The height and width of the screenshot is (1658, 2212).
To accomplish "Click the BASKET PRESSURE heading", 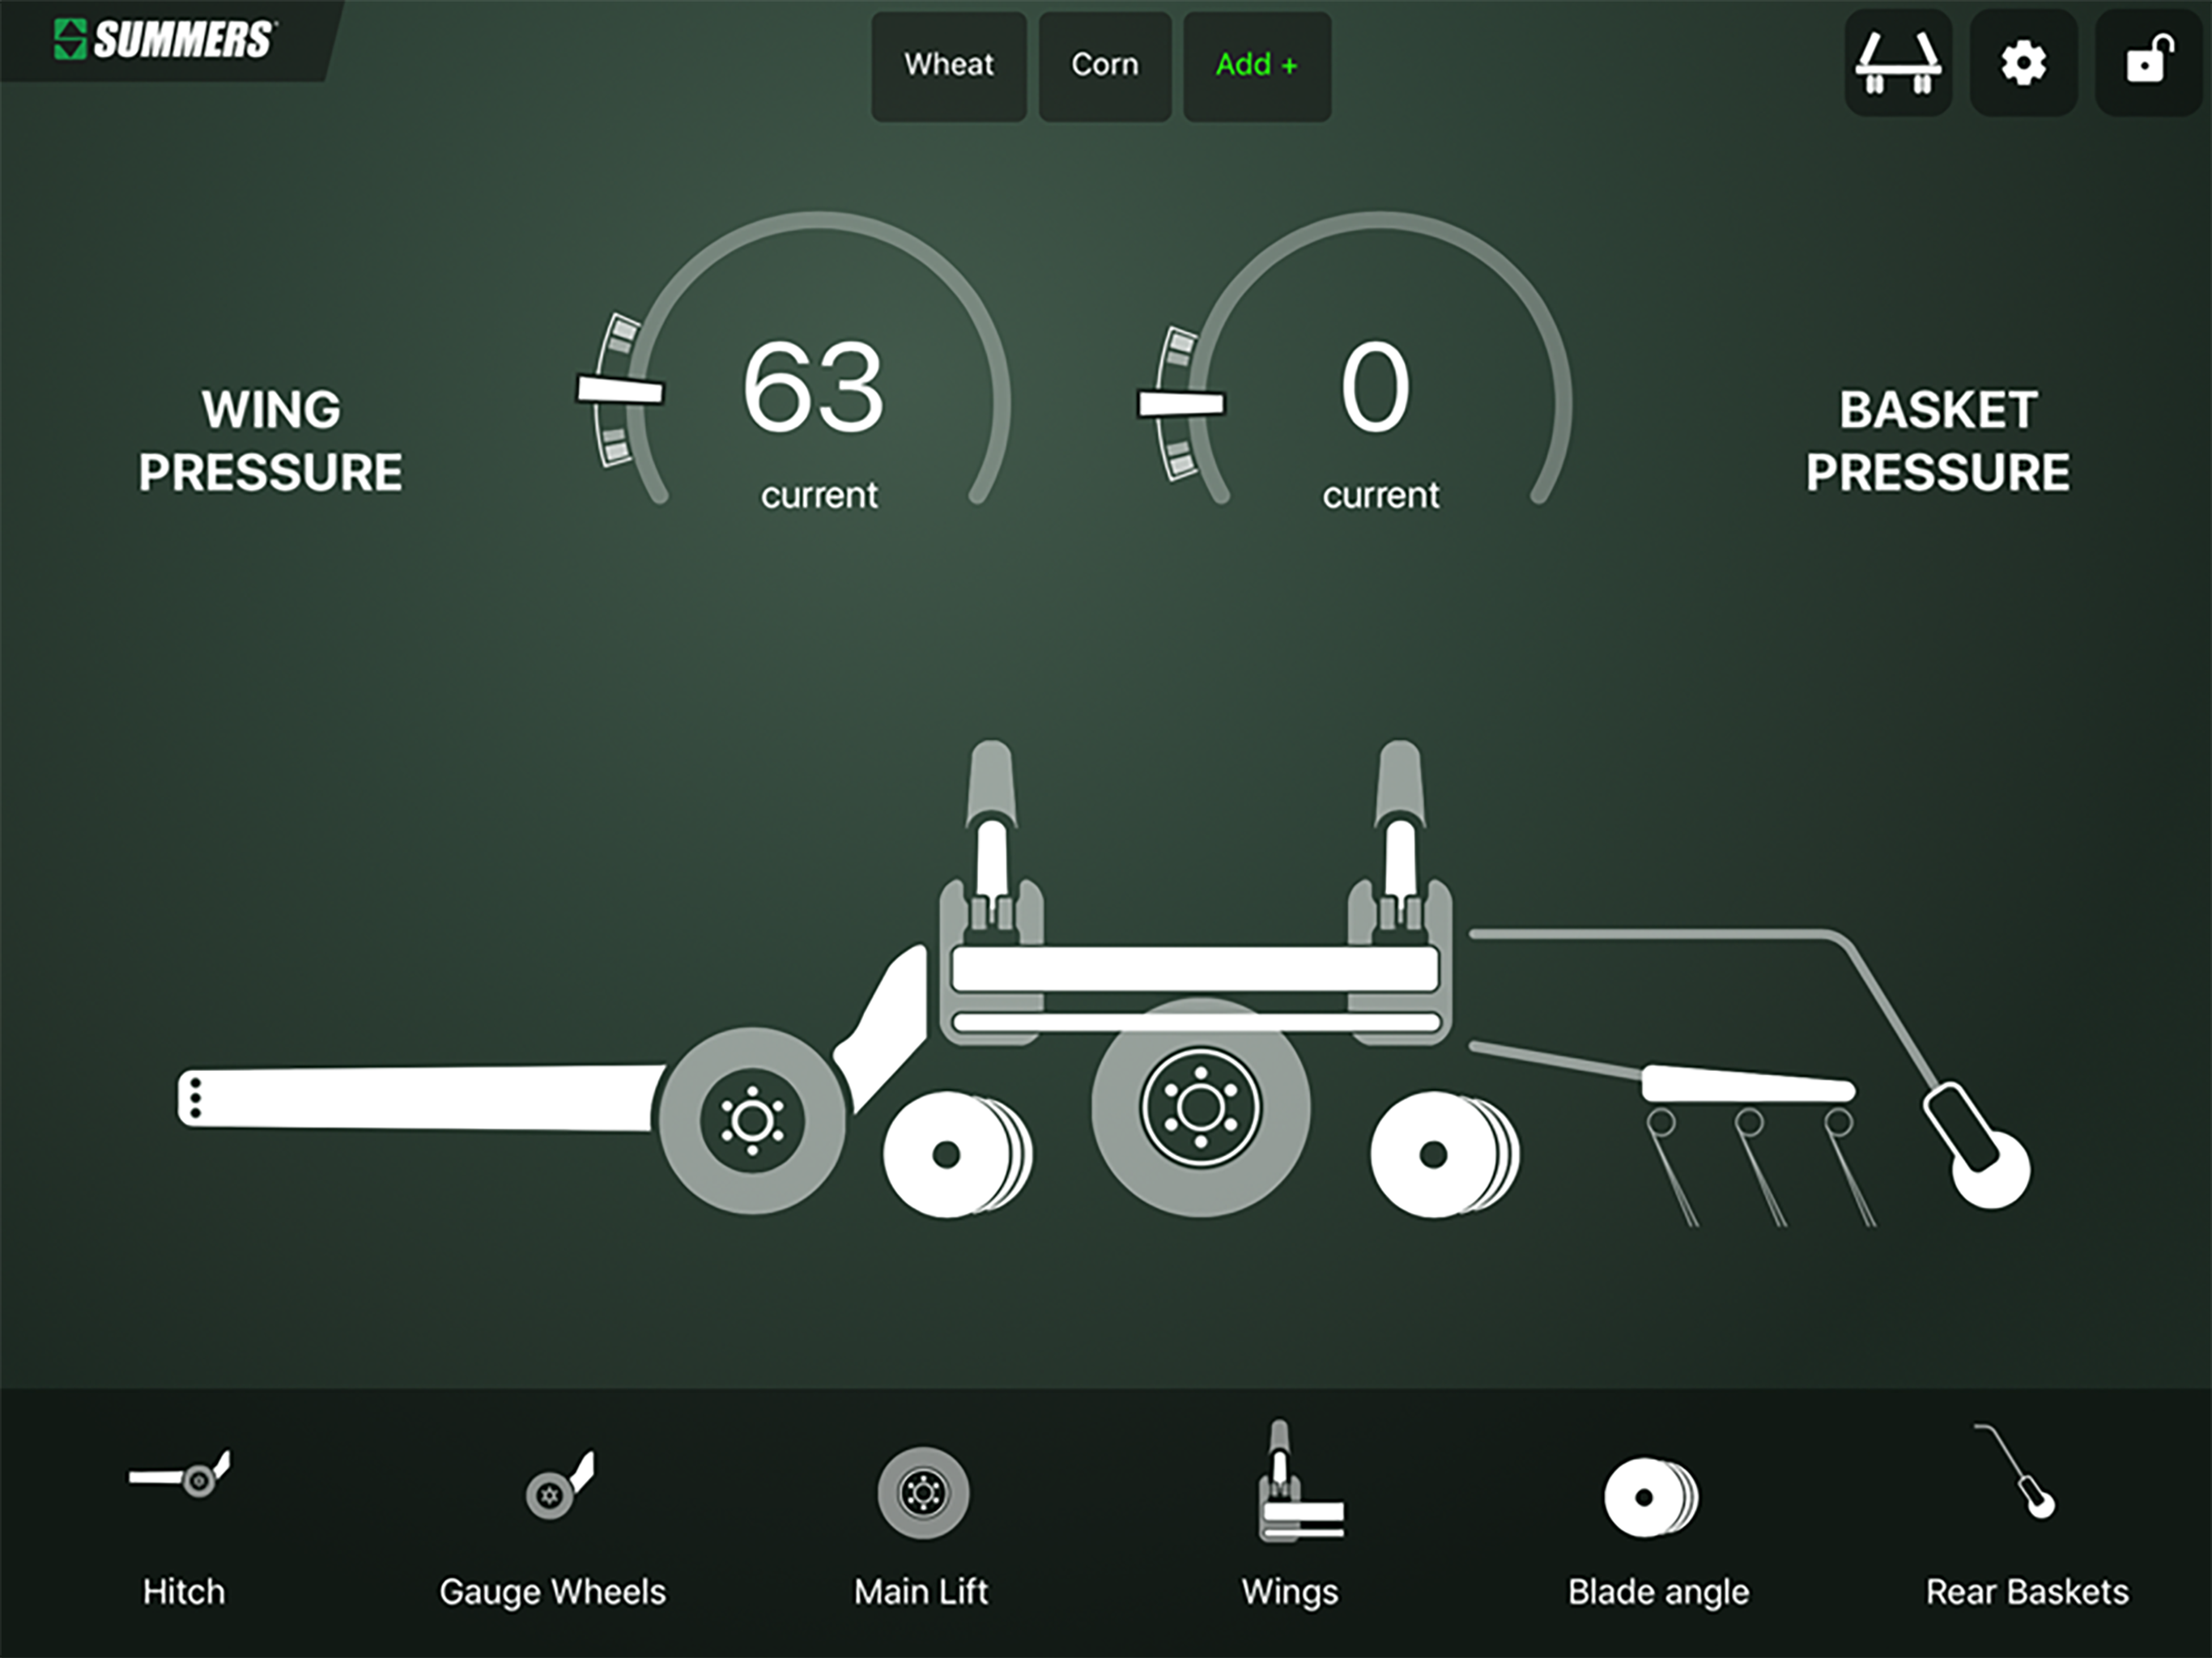I will [x=1938, y=440].
